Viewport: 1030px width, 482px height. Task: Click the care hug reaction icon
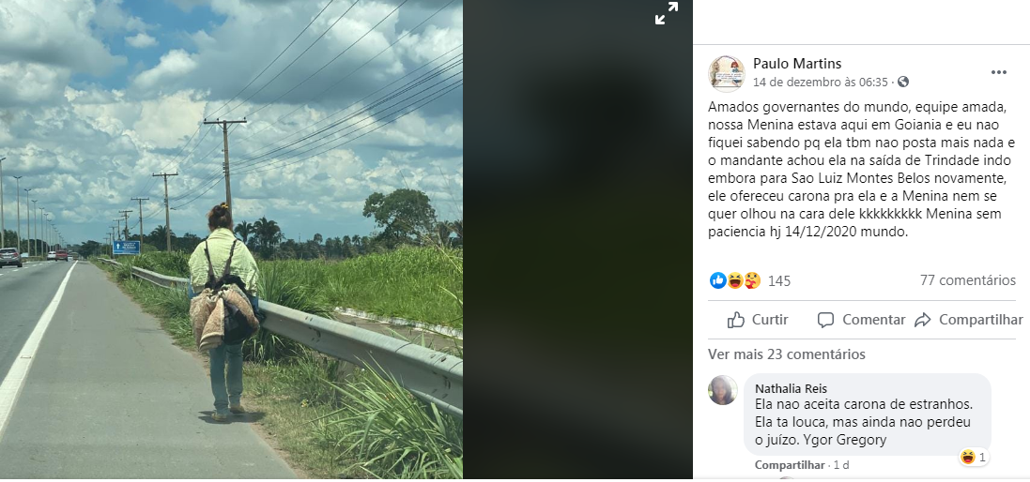tap(752, 280)
